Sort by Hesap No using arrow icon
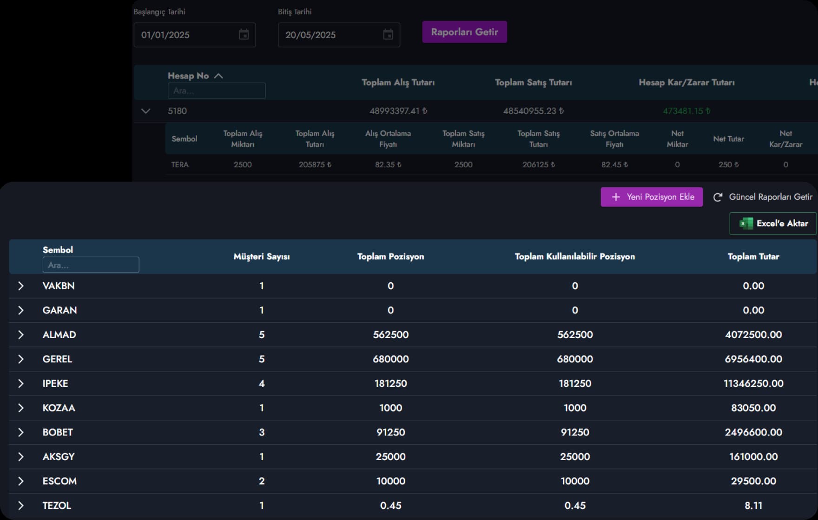 coord(218,76)
